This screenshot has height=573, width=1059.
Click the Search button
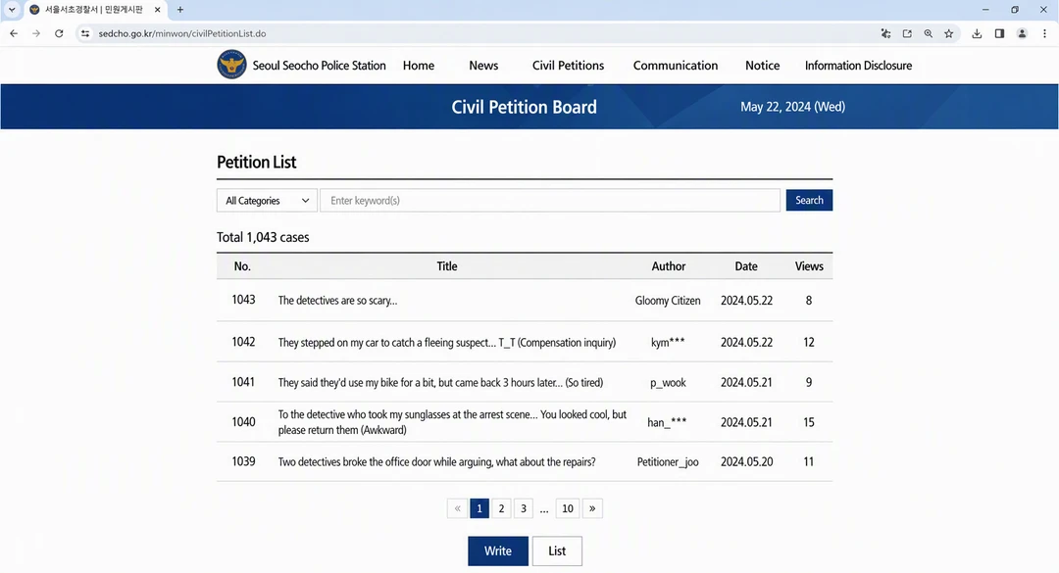pos(809,200)
